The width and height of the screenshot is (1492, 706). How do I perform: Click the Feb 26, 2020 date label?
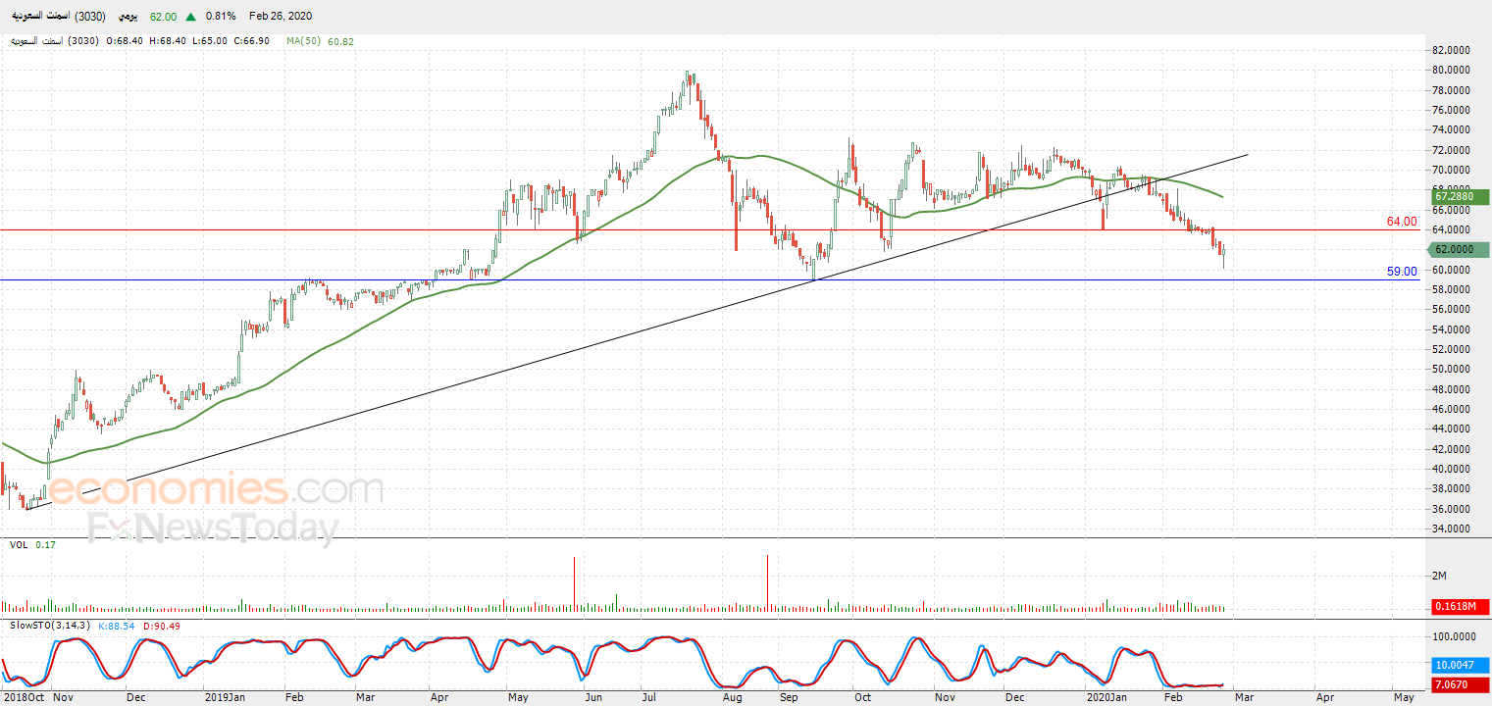[282, 17]
